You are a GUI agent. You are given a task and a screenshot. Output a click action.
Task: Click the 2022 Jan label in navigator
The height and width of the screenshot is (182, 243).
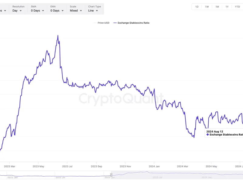12,177
